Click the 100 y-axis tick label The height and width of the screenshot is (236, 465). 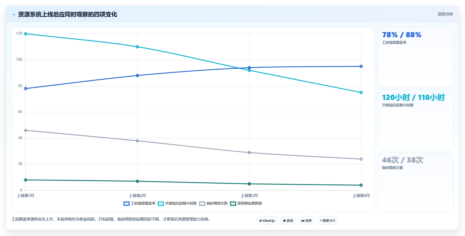pyautogui.click(x=19, y=60)
